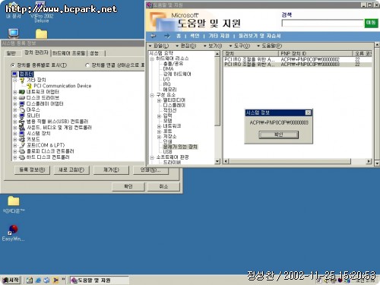Click the 키보드 device icon
The image size is (380, 285).
pos(22,139)
